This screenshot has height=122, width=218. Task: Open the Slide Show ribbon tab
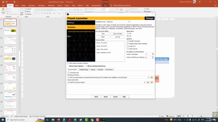(x=51, y=5)
